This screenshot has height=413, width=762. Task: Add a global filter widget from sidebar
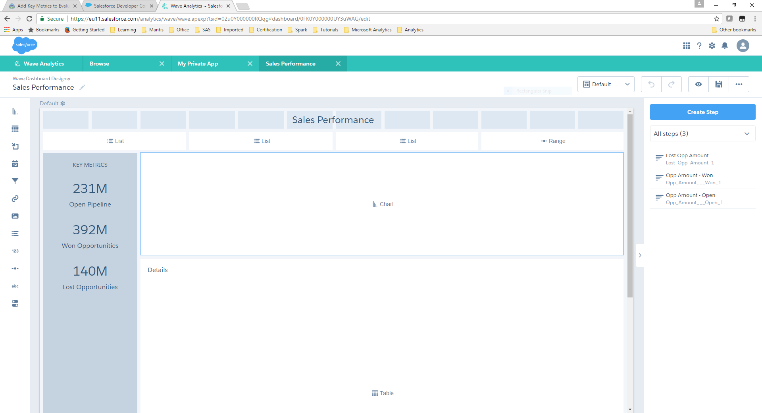tap(15, 181)
